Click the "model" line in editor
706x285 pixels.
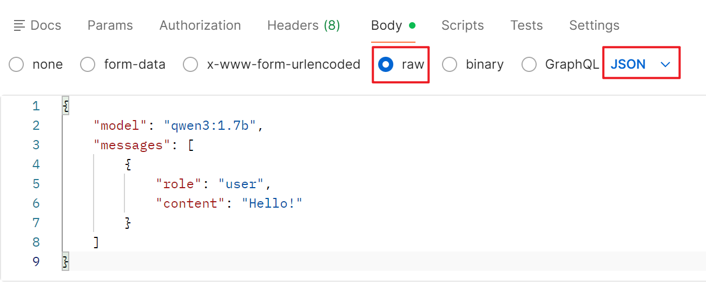click(179, 125)
